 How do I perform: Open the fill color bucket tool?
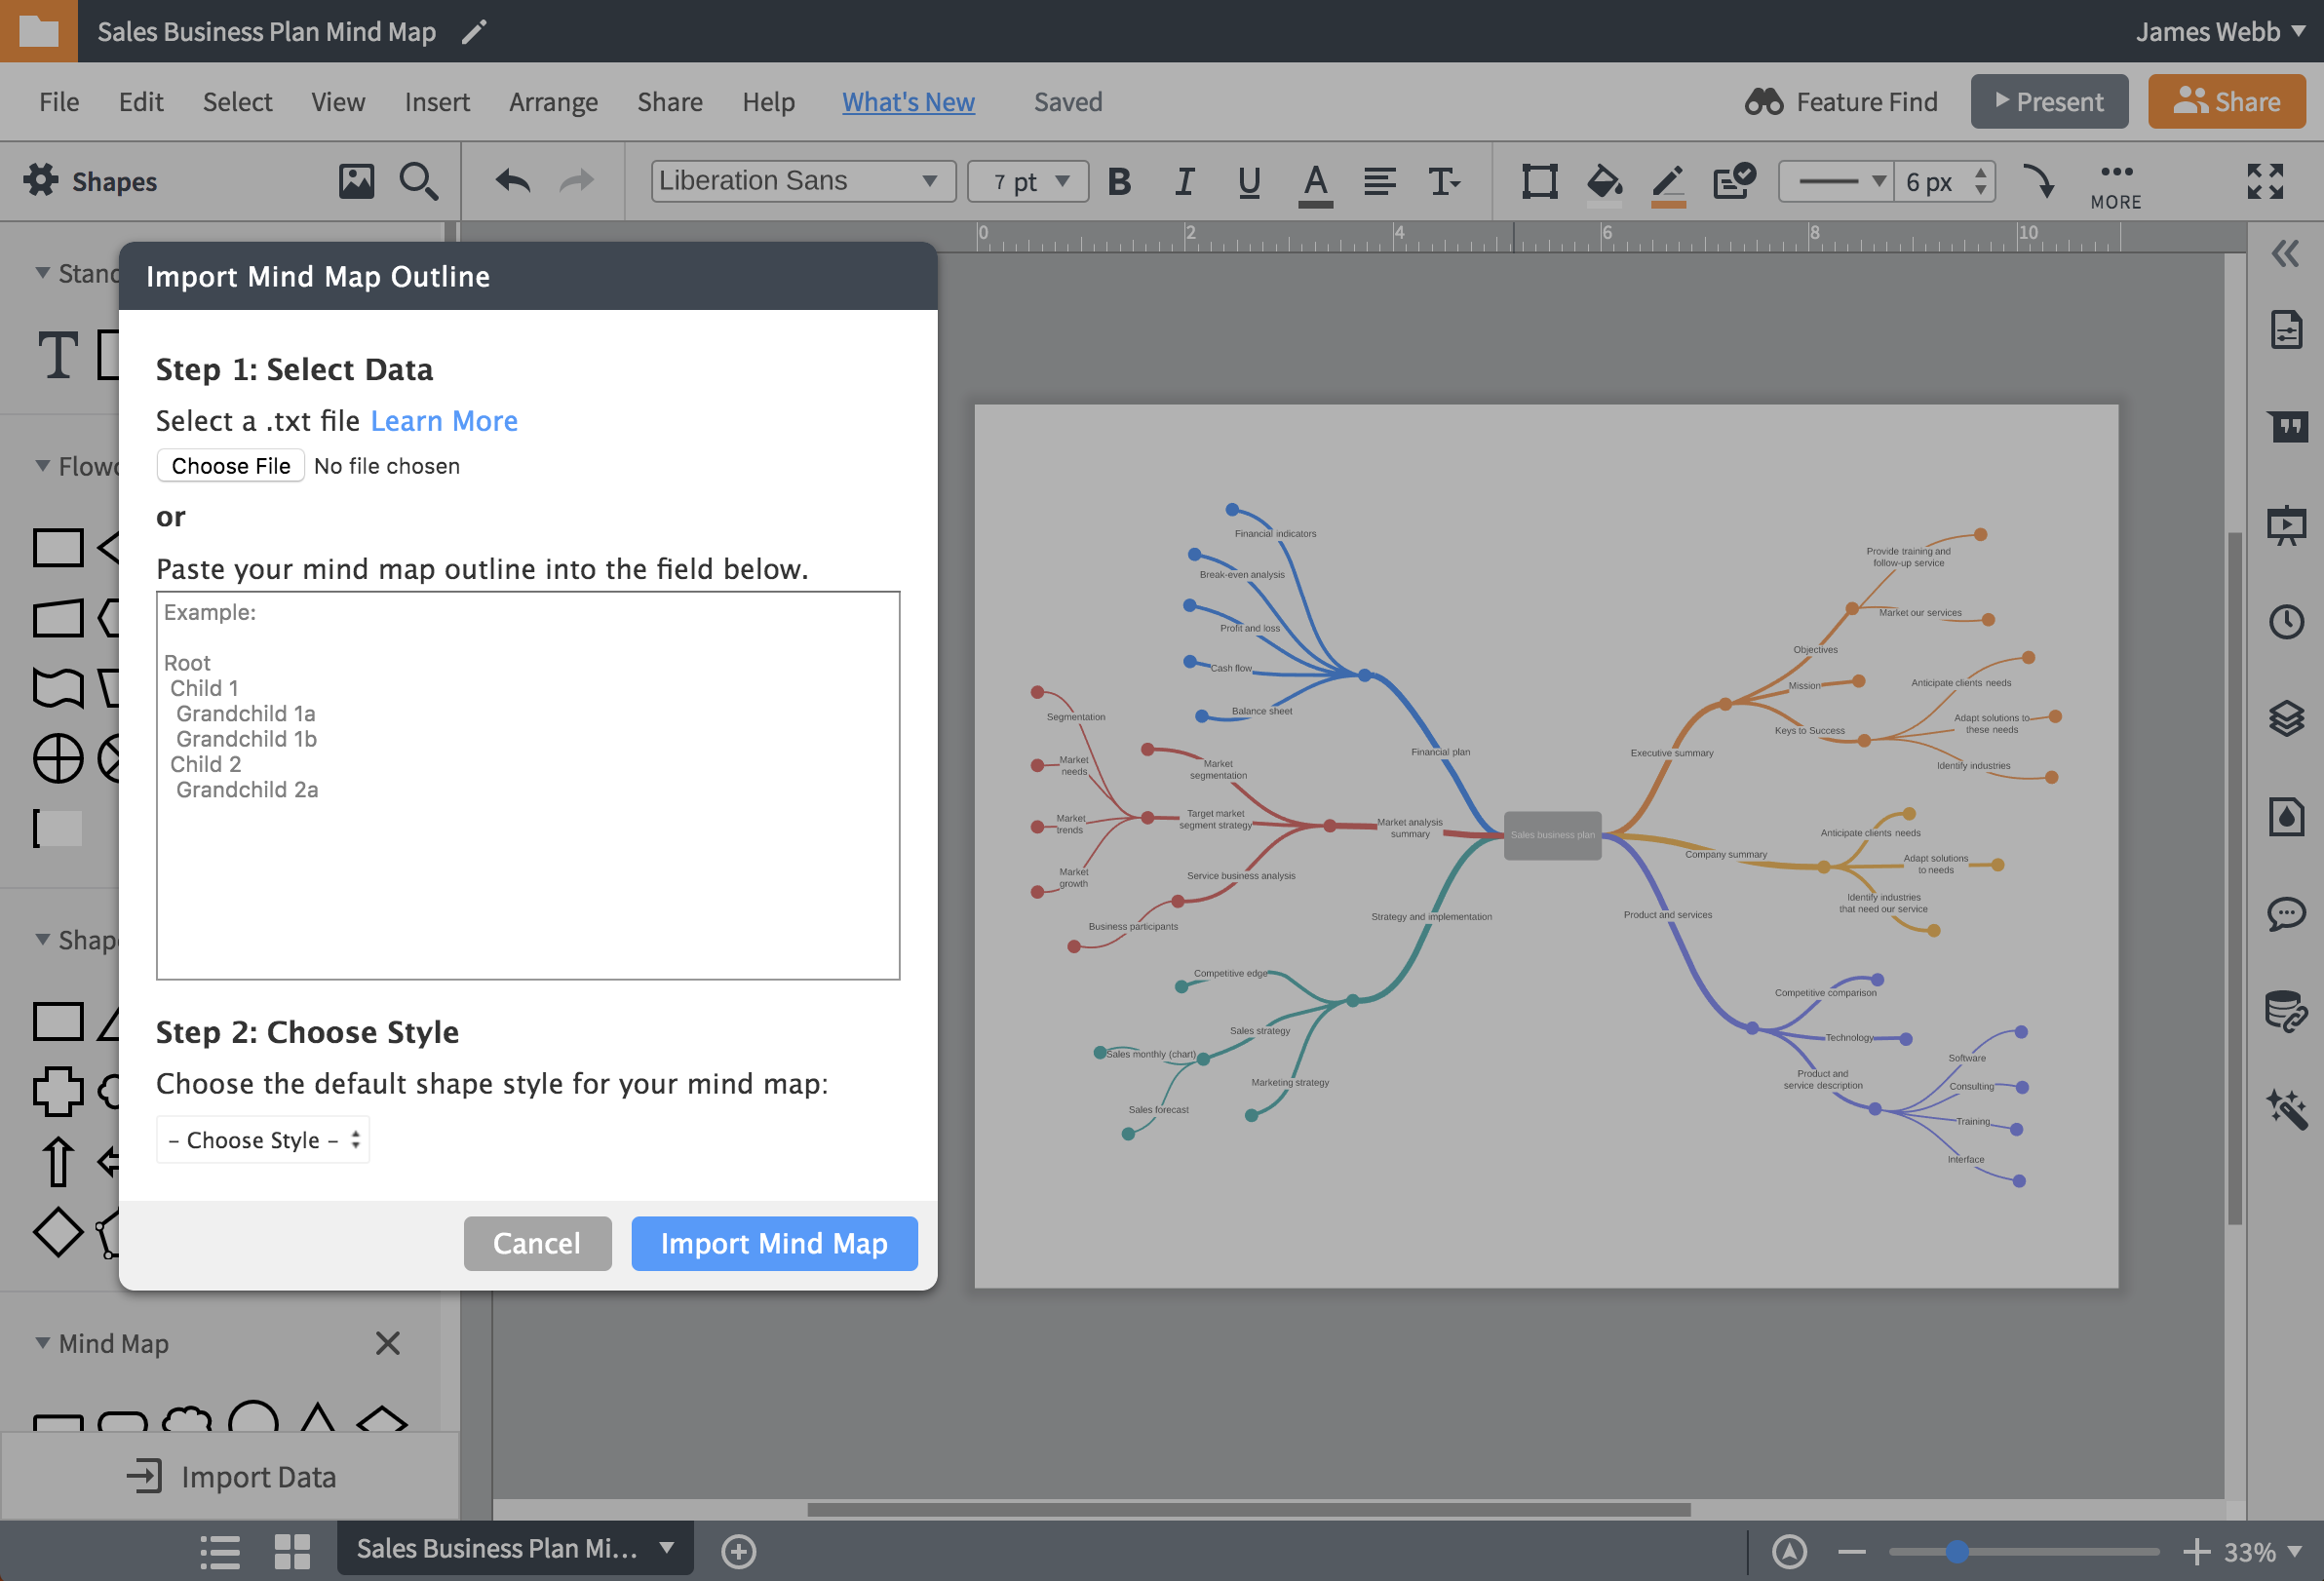[x=1603, y=181]
